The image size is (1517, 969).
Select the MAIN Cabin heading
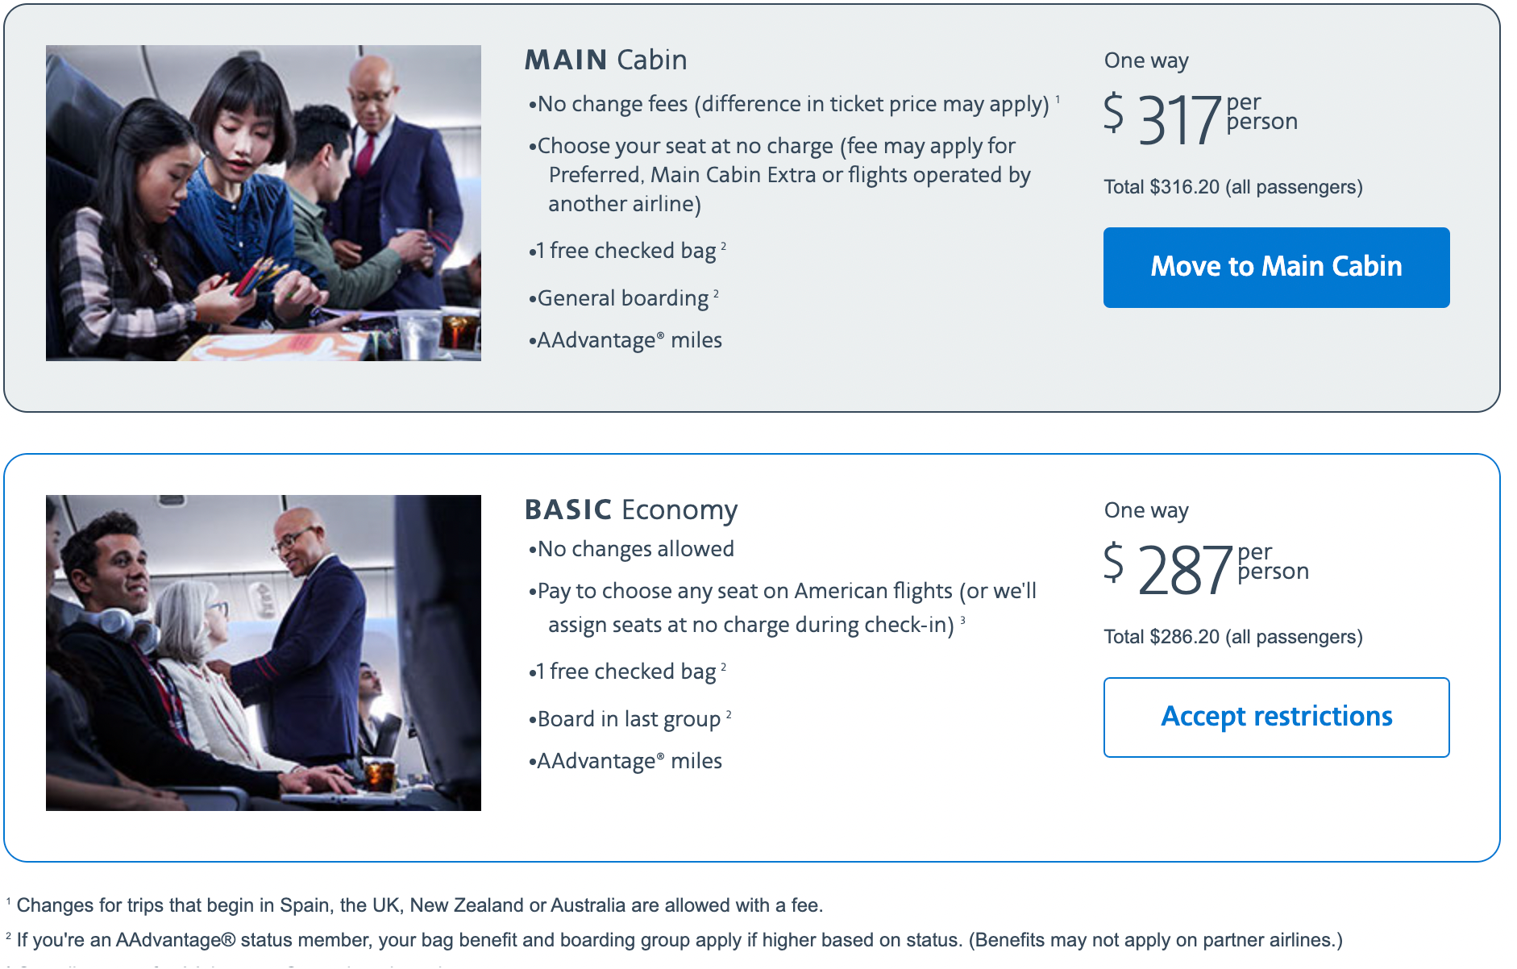point(605,60)
